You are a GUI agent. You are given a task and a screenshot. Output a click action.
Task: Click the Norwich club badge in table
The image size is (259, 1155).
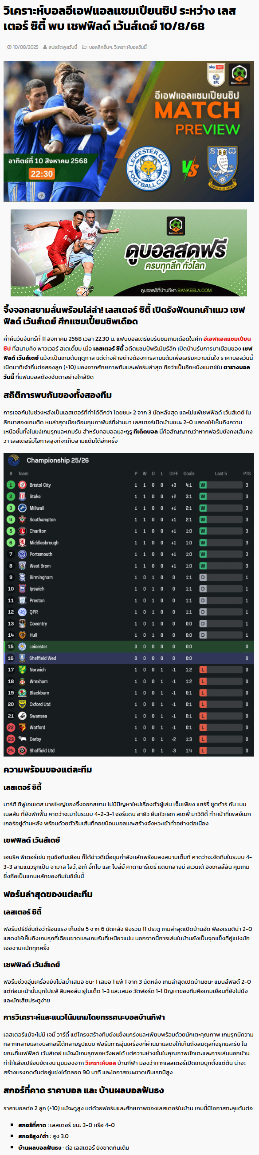point(22,670)
